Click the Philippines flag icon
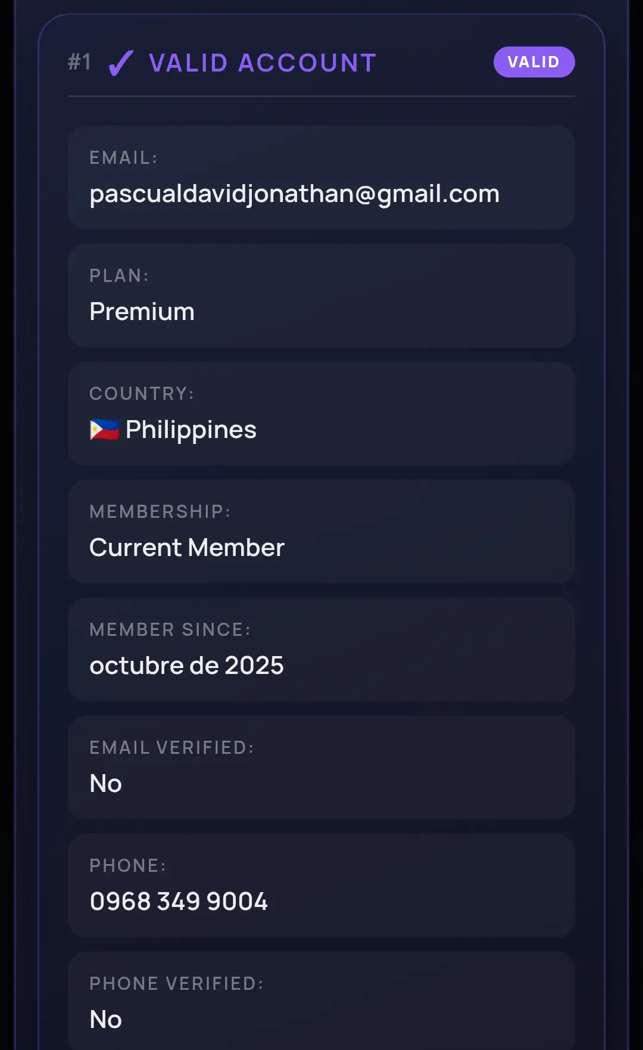643x1050 pixels. point(104,430)
